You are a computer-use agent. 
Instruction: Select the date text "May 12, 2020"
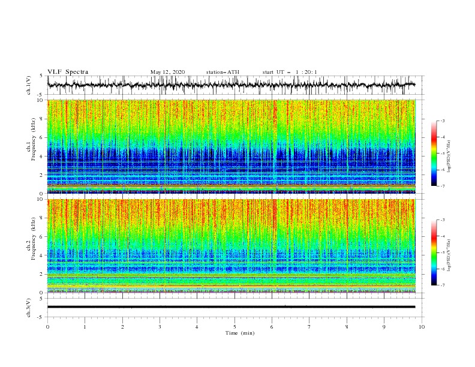pyautogui.click(x=167, y=72)
